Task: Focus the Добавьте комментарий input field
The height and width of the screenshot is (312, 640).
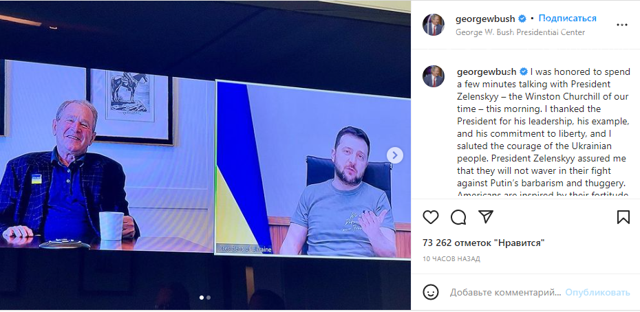Action: pos(505,293)
